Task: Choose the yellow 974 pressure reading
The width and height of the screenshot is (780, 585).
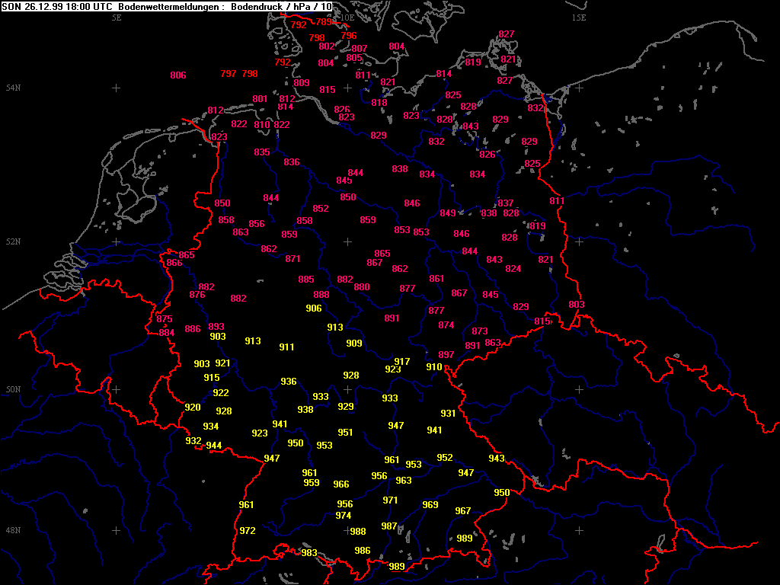Action: [x=344, y=516]
